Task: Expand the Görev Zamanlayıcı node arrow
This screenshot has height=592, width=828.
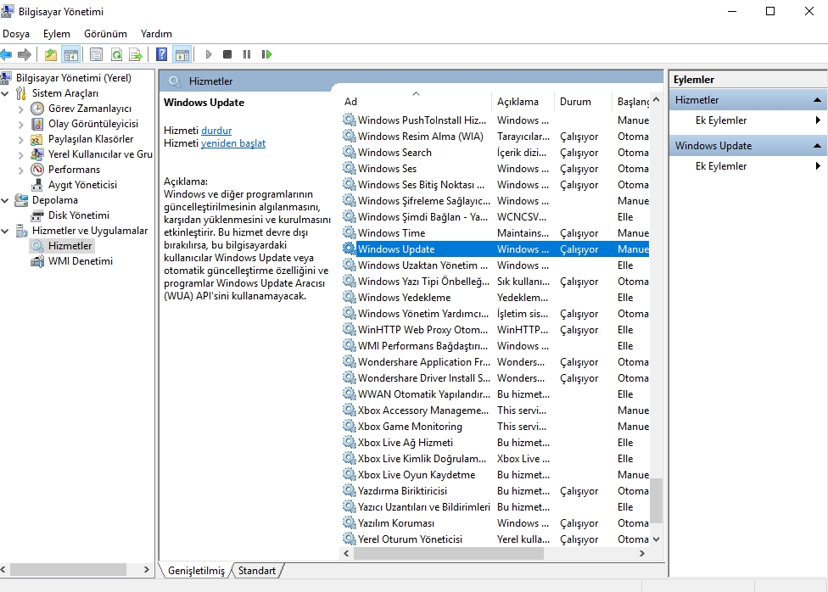Action: coord(21,109)
